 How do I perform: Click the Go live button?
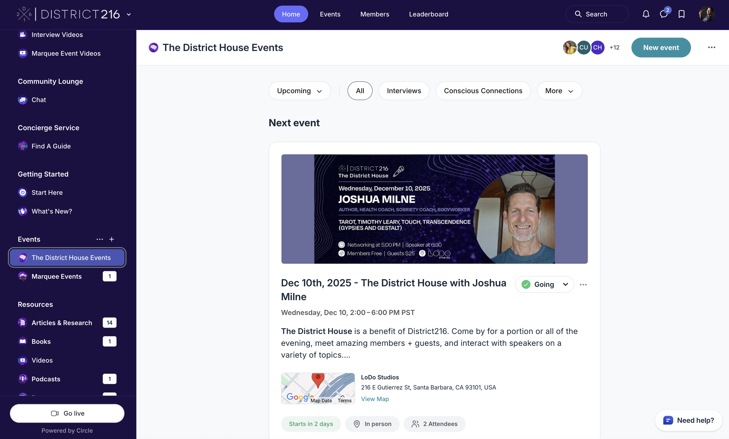[x=67, y=413]
